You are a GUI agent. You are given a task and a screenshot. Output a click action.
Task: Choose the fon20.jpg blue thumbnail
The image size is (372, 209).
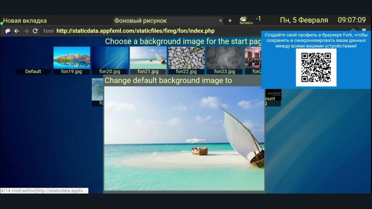(110, 58)
